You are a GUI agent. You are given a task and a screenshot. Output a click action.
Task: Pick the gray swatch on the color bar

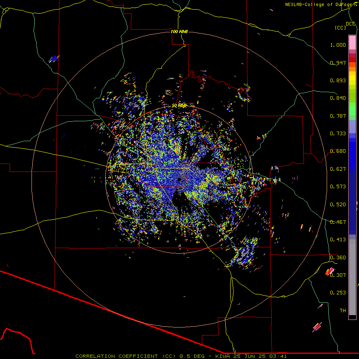coord(352,277)
